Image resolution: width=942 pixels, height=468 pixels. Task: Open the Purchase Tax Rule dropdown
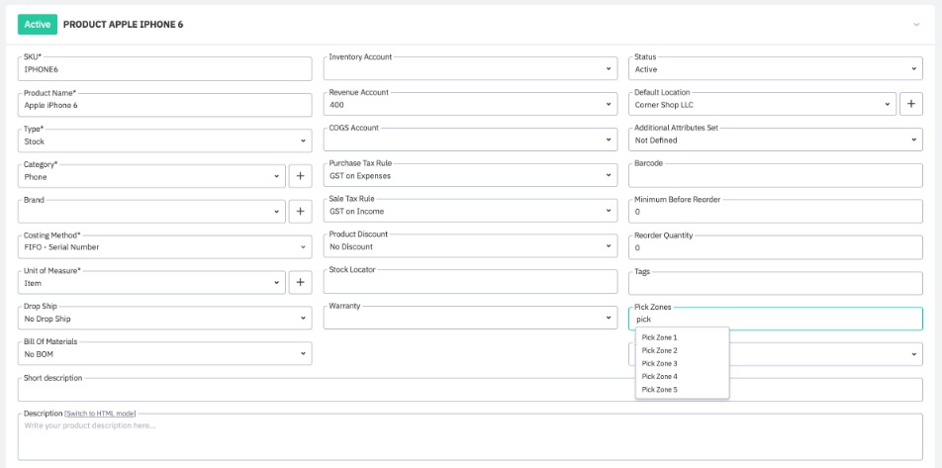pos(470,176)
